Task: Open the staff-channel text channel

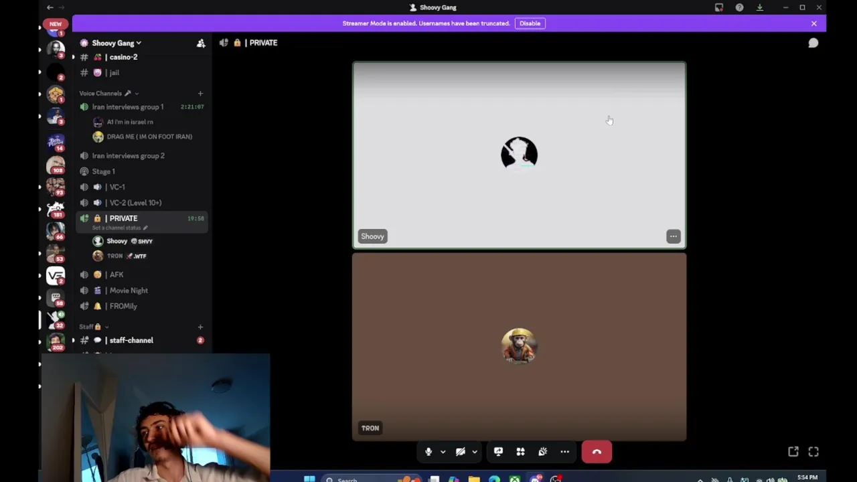Action: click(x=141, y=340)
